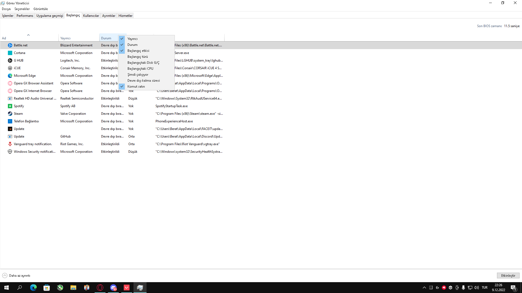522x293 pixels.
Task: Click the Cortana row icon
Action: (10, 53)
